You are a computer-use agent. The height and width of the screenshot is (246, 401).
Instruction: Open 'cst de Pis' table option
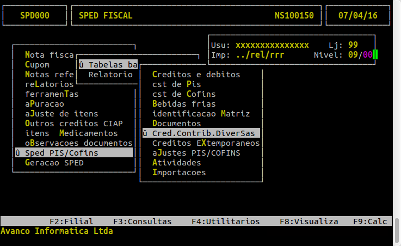click(x=177, y=84)
